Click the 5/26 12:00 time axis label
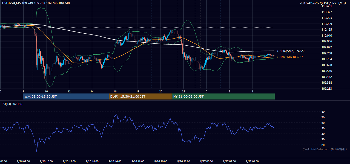 [69, 162]
